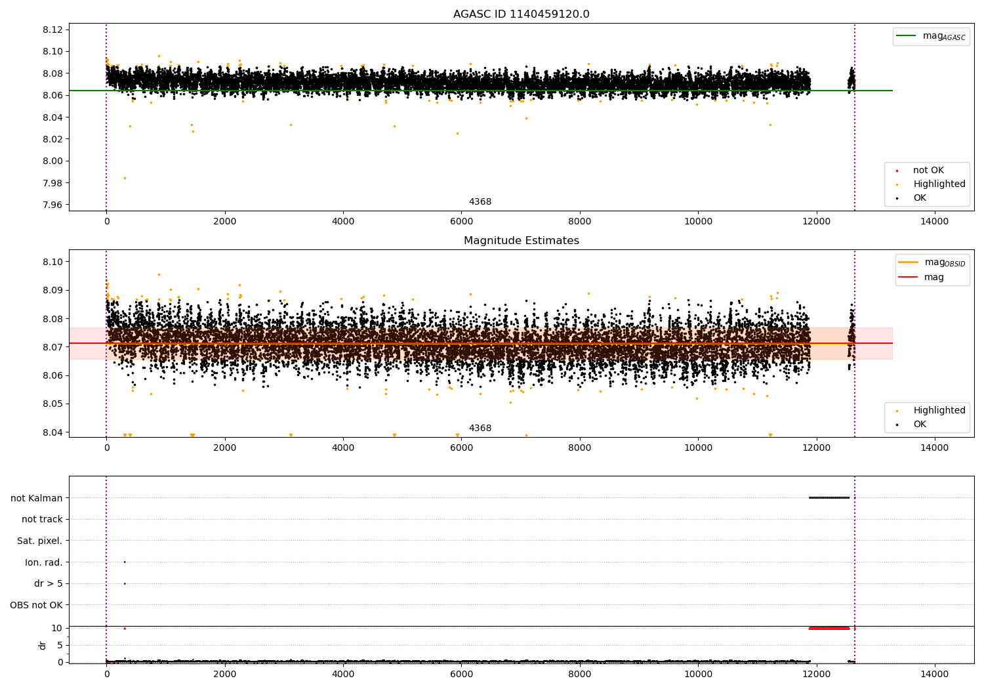
Task: Click the lowest outlier point near 7.98
Action: (x=125, y=178)
